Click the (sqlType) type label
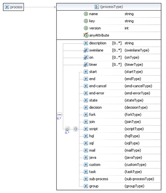The image size is (166, 193). (x=132, y=143)
